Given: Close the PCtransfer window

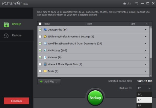Looking at the screenshot, I should [x=153, y=3].
